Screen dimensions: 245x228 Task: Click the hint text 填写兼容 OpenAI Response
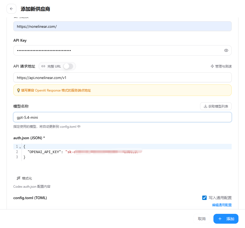56,90
